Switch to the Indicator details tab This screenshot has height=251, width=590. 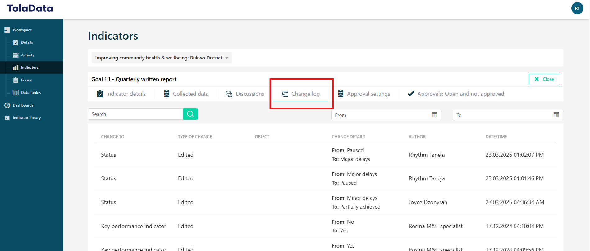point(121,94)
